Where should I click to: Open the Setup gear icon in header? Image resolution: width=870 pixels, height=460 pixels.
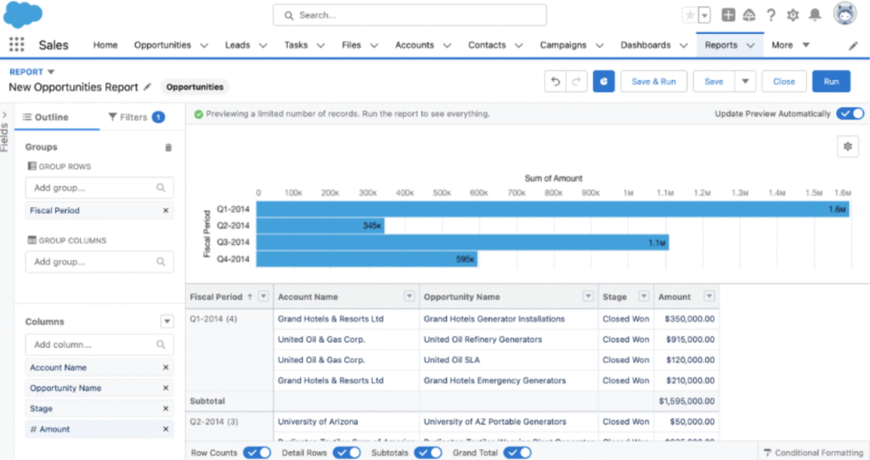click(x=793, y=15)
